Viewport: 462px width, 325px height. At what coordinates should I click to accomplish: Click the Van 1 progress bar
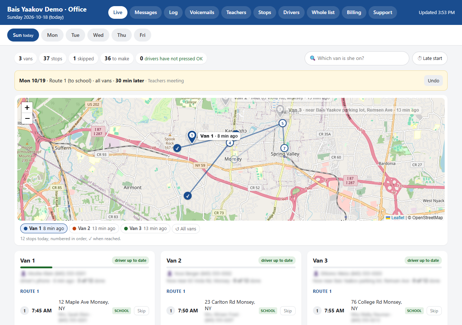[x=84, y=267]
